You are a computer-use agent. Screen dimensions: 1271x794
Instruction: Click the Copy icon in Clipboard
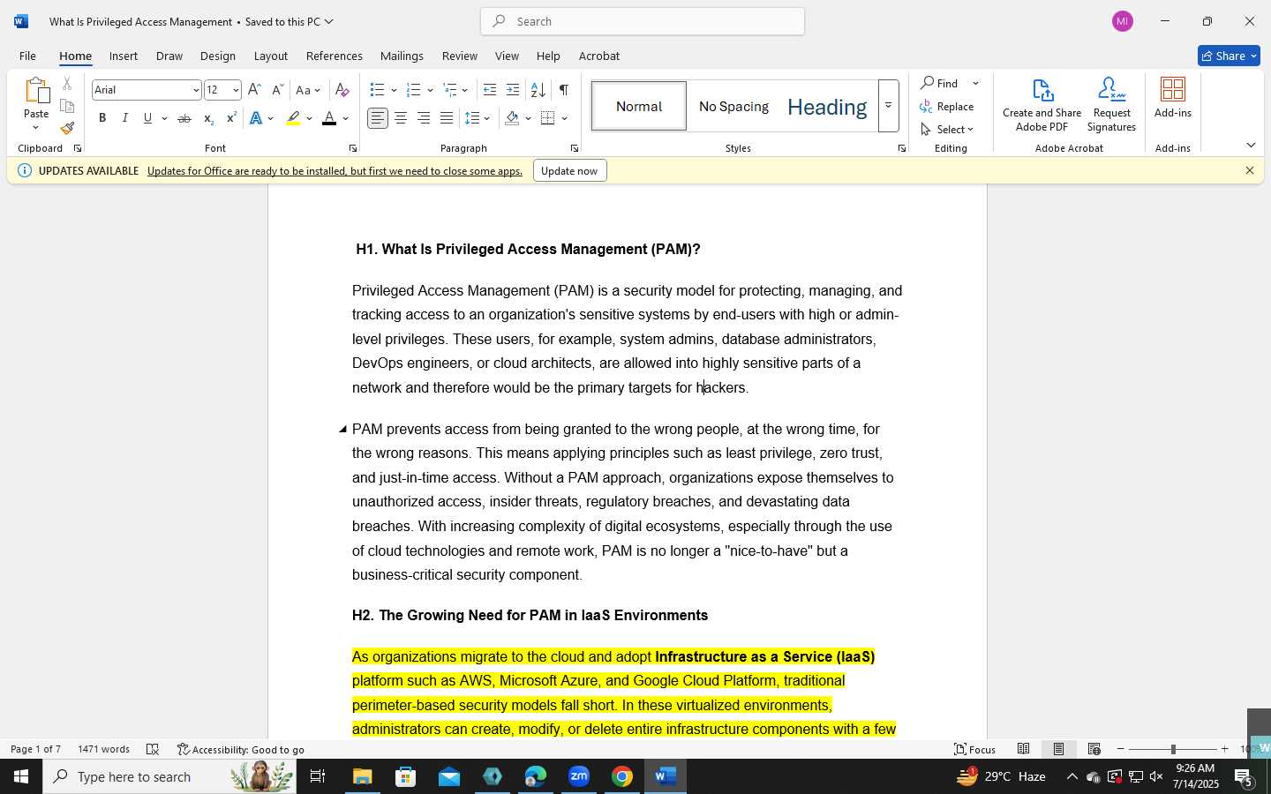coord(67,107)
